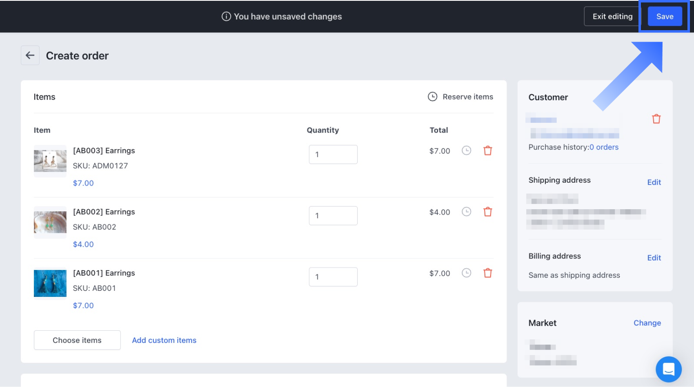This screenshot has width=694, height=387.
Task: Focus quantity field for AB003 Earrings
Action: pyautogui.click(x=333, y=155)
